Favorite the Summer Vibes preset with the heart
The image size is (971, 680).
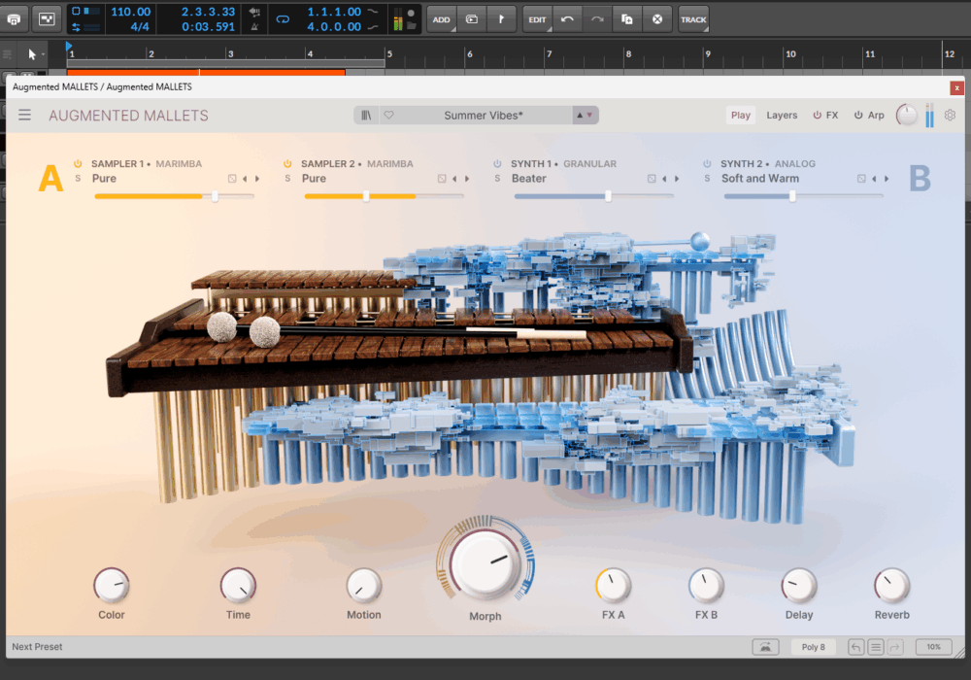tap(389, 116)
